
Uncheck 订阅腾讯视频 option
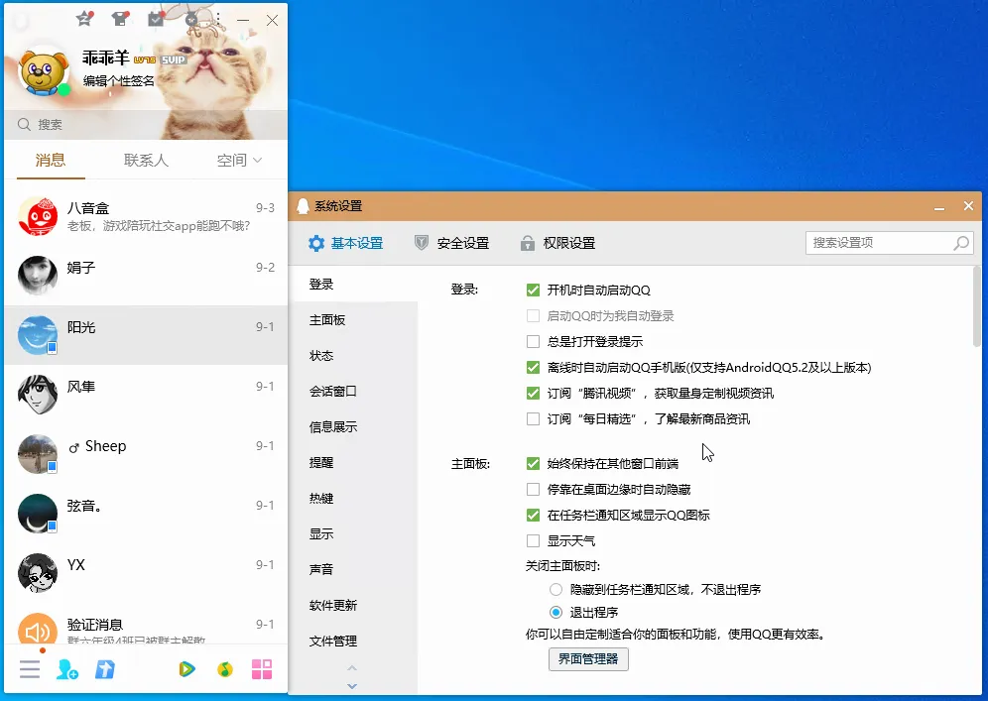click(x=533, y=393)
